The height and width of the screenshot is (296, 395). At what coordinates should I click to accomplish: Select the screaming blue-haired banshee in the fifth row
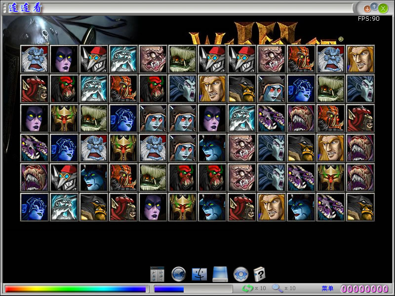tap(271, 178)
